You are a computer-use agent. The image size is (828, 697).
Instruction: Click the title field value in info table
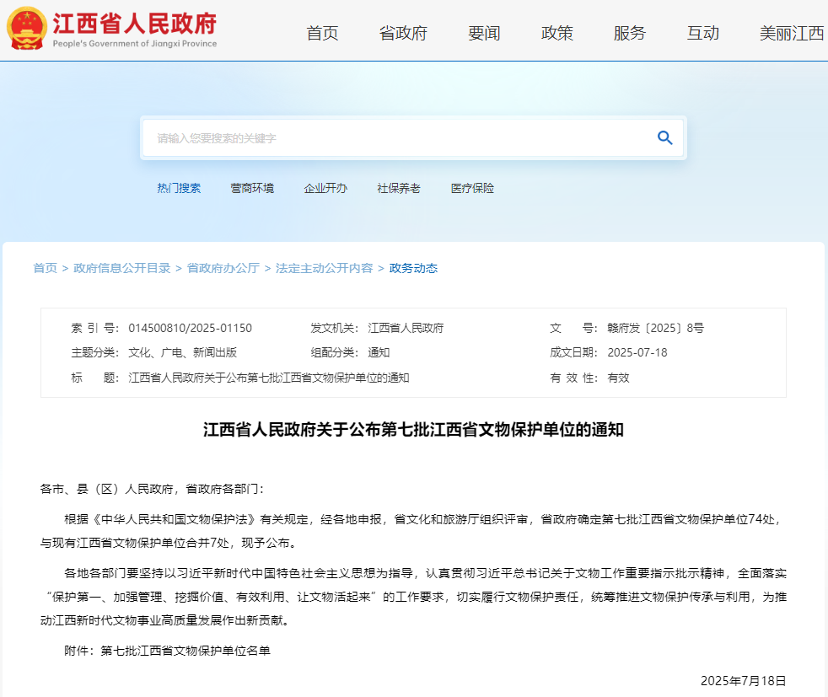[x=269, y=378]
